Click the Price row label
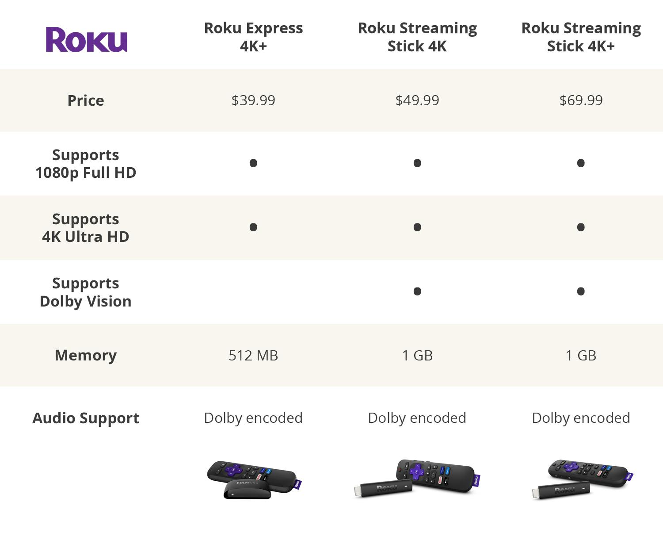663x548 pixels. click(x=86, y=100)
